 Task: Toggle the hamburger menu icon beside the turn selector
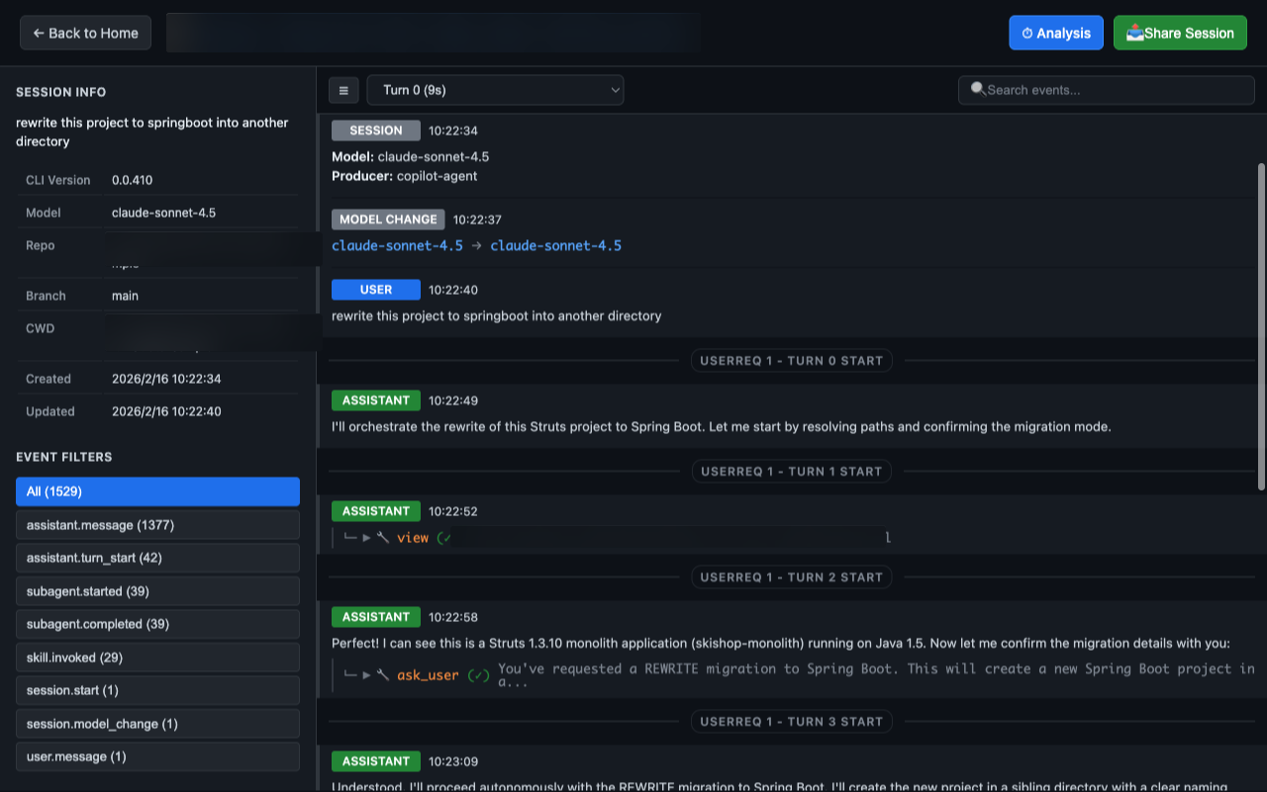coord(343,90)
